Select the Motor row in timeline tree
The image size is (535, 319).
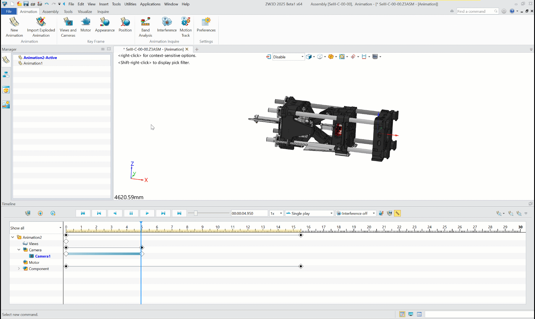(x=34, y=262)
